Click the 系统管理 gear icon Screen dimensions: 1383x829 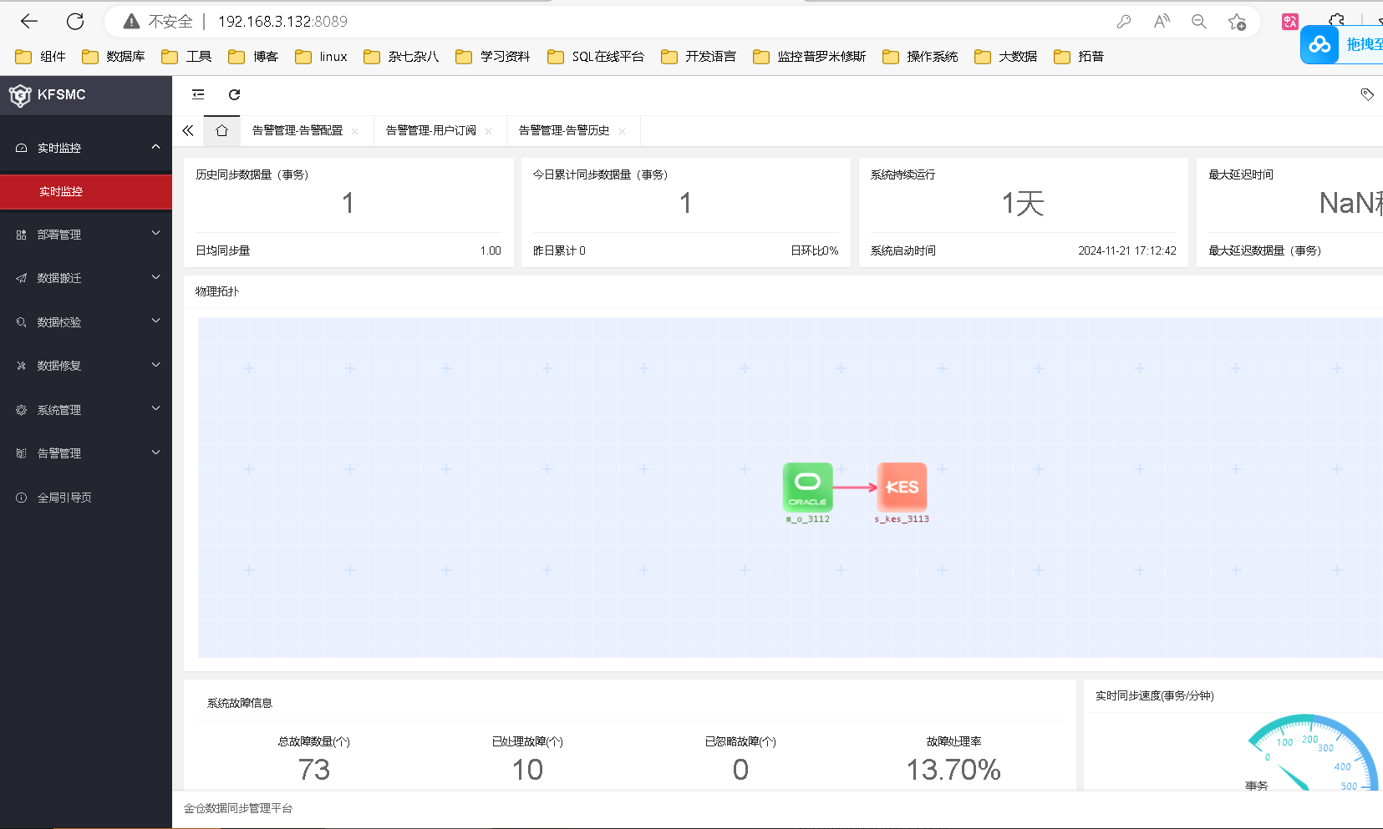click(21, 410)
